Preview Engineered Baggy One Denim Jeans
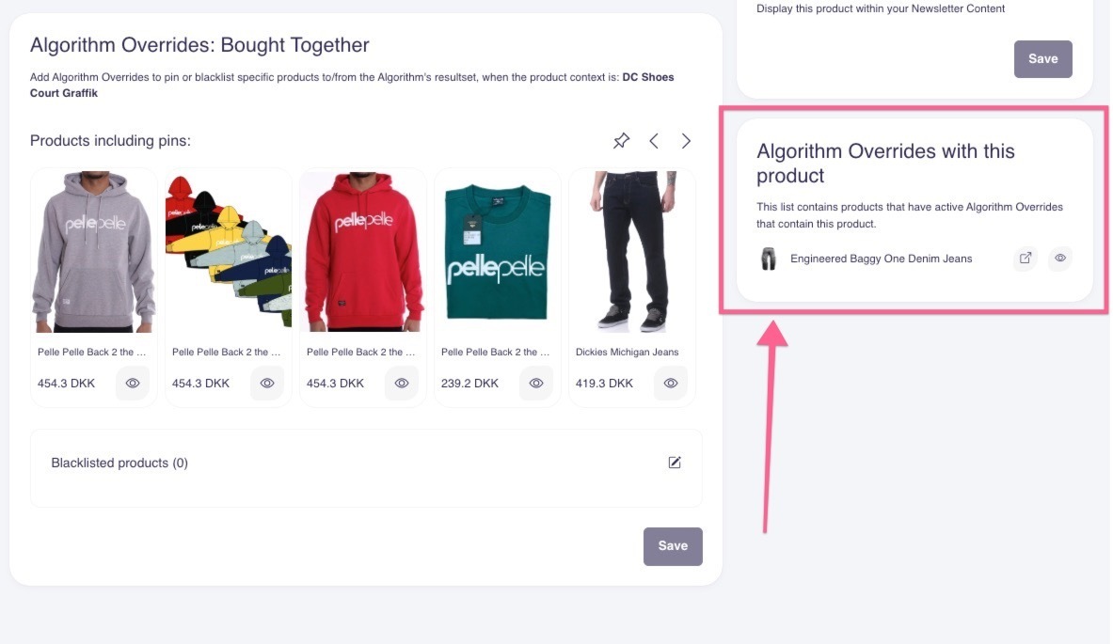This screenshot has width=1113, height=644. pos(1060,259)
